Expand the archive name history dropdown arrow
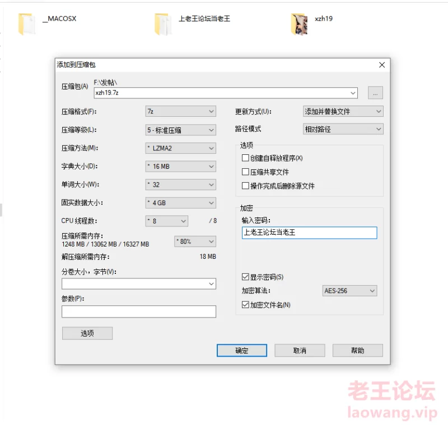Viewport: 448px width, 426px height. 353,93
